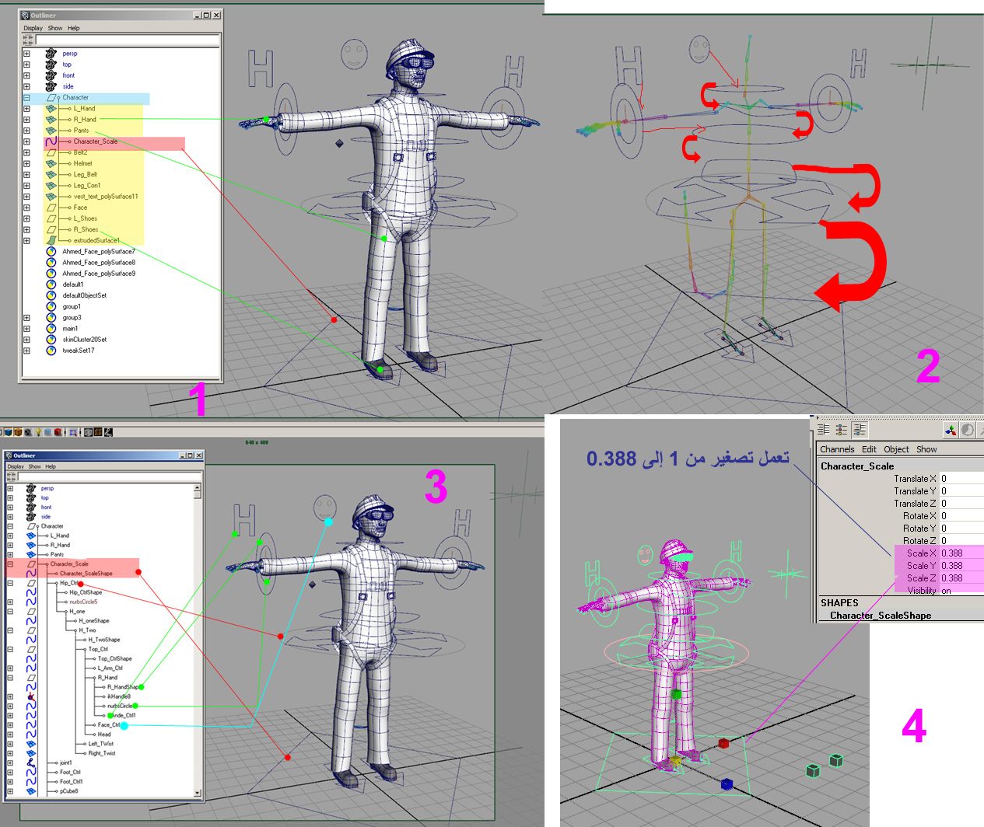Click the blue shaded cube toolbar icon
984x827 pixels.
pyautogui.click(x=7, y=432)
